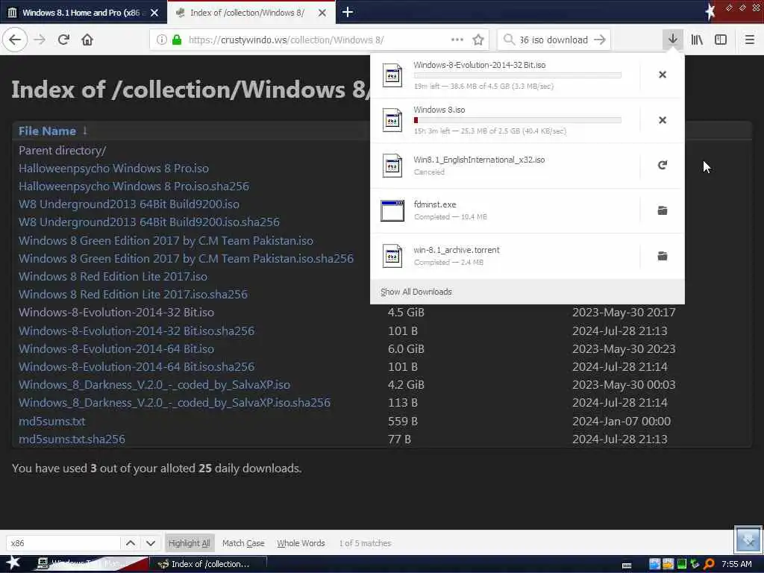Open the Library icon
This screenshot has width=764, height=573.
pos(697,40)
